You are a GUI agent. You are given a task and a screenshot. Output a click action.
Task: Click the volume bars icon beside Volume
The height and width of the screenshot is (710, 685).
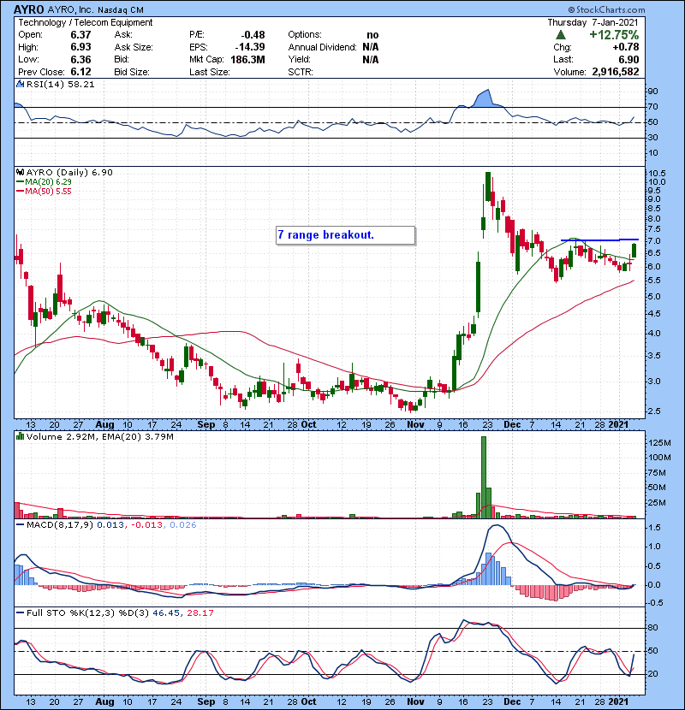tap(20, 436)
